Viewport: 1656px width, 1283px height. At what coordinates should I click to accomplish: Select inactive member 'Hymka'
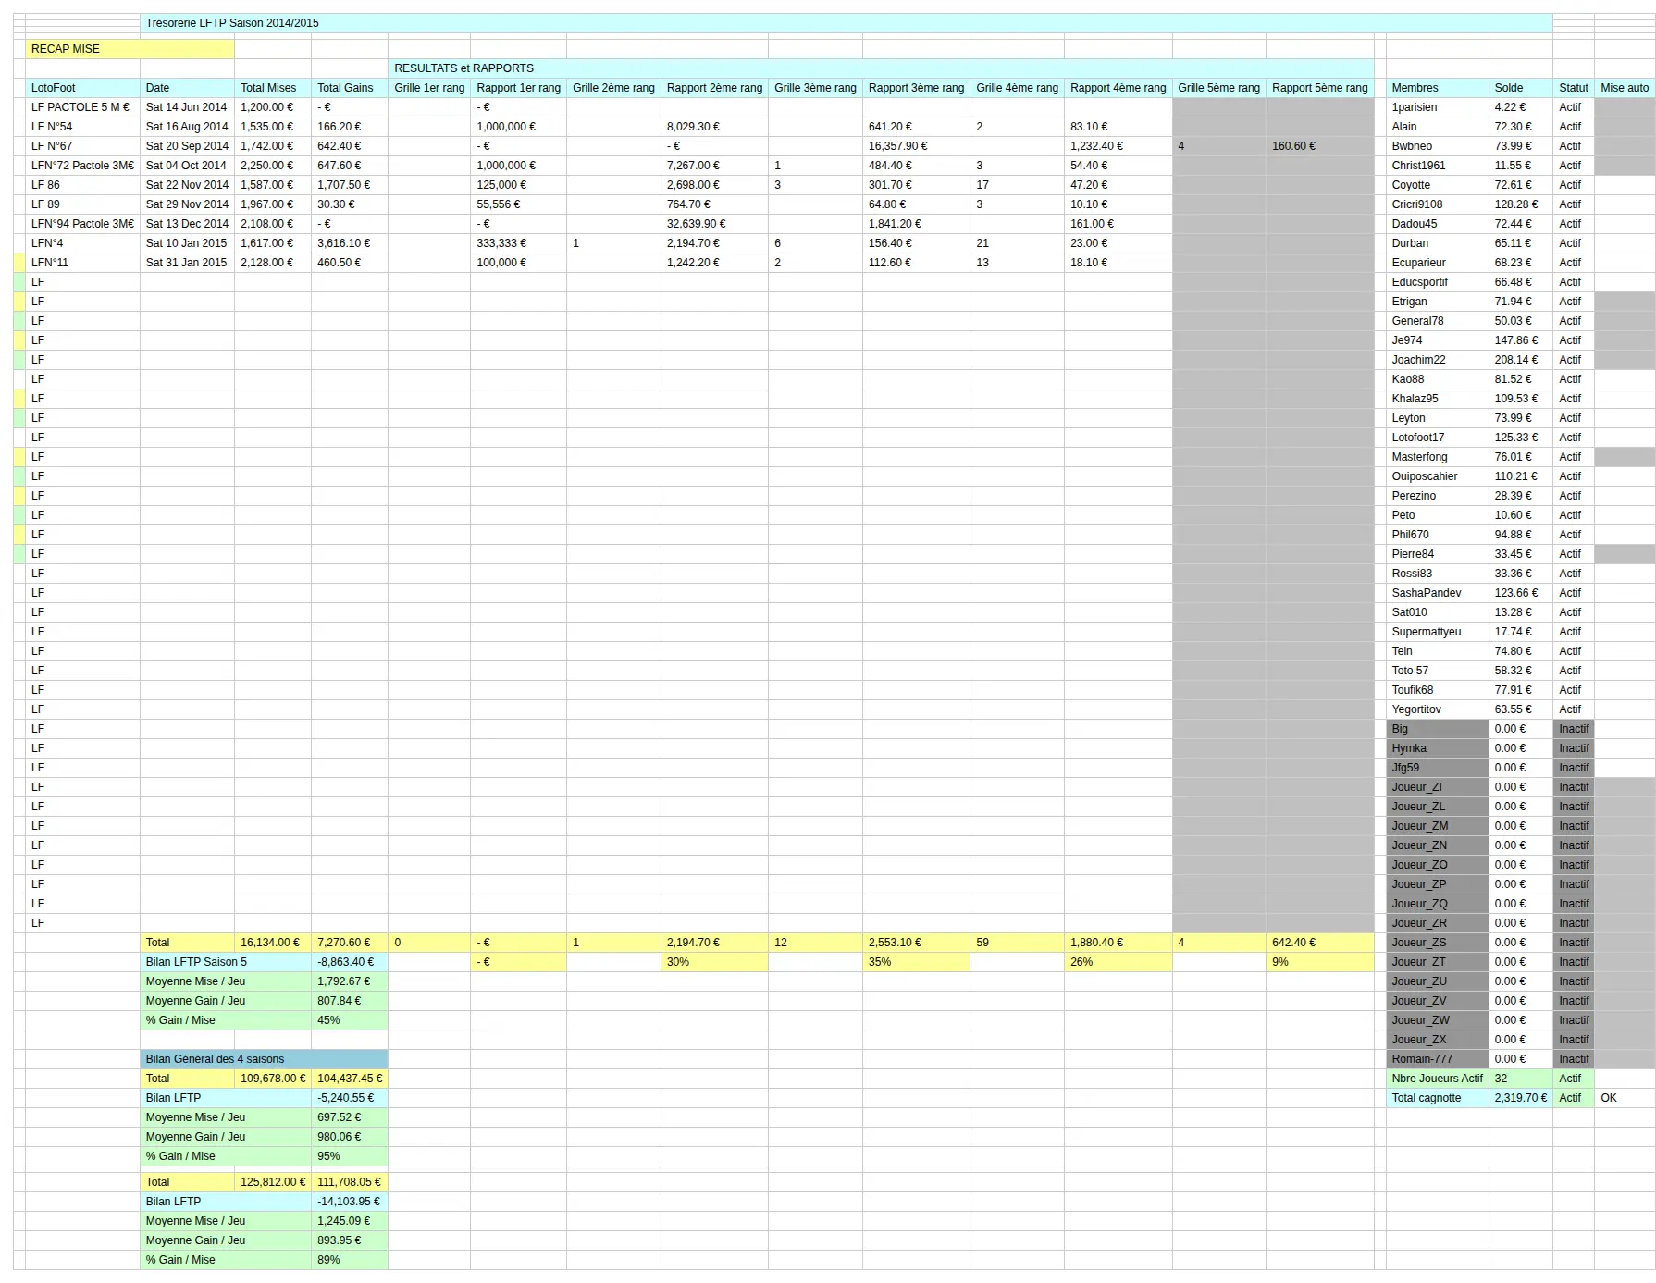coord(1438,748)
